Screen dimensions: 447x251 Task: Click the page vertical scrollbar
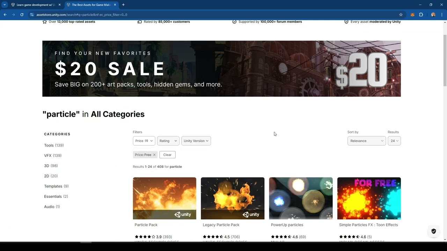[445, 61]
